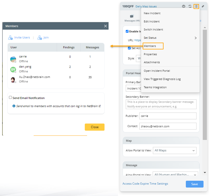
Task: Click the vertical scrollbar thumb
Action: (205, 85)
